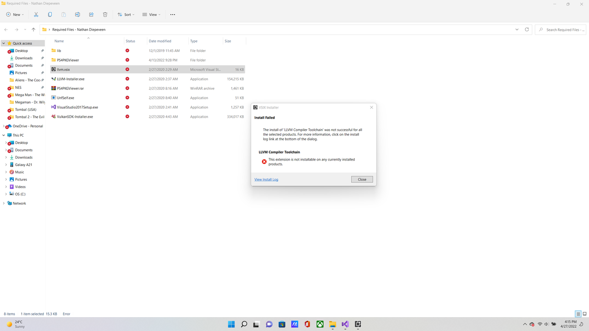Open NES folder in Quick access
Image resolution: width=589 pixels, height=331 pixels.
click(x=18, y=87)
